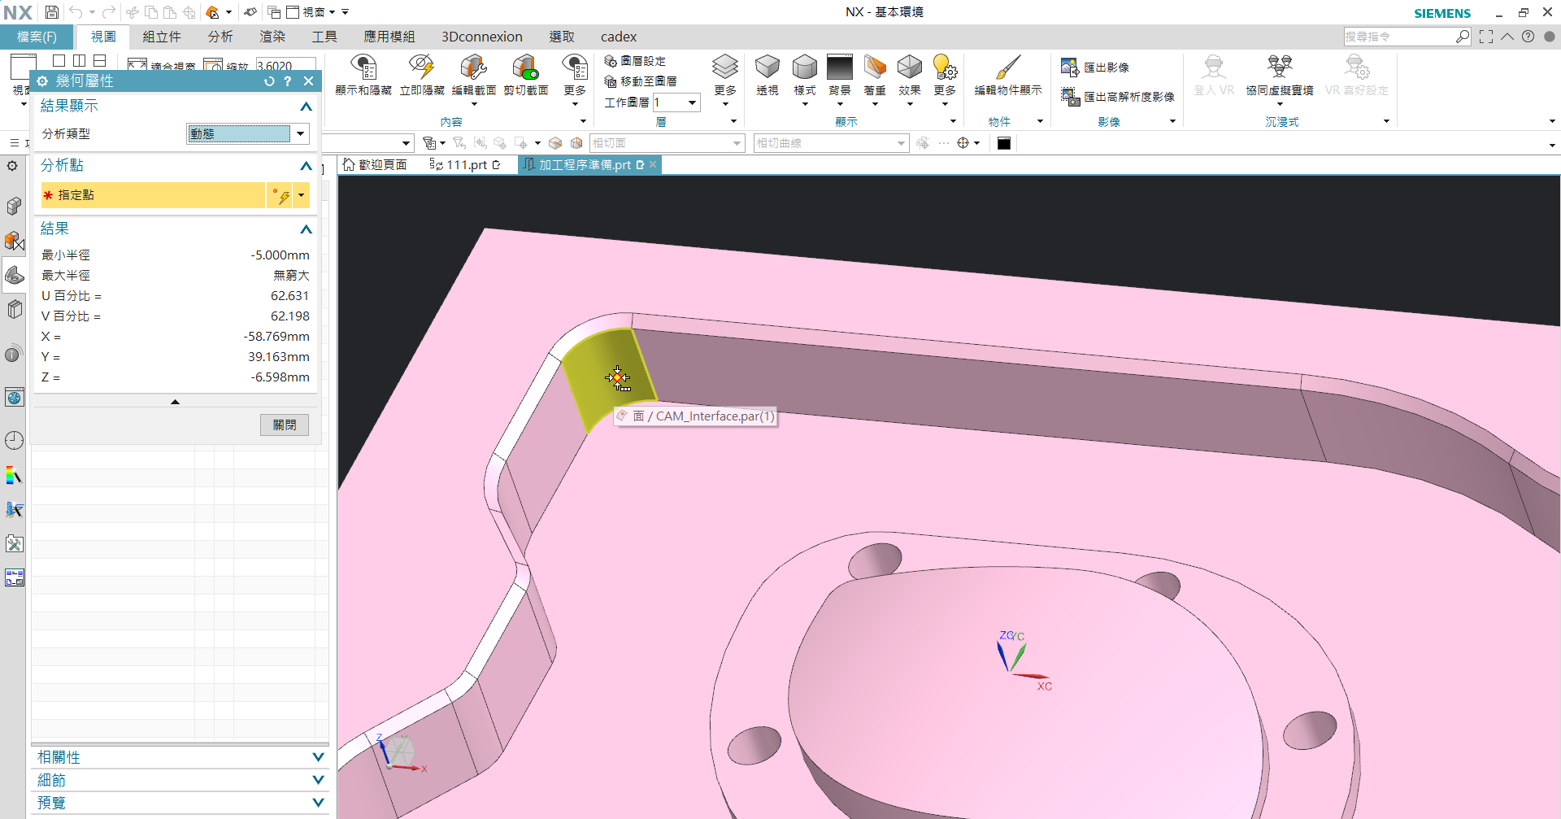
Task: Expand the 預覽 panel
Action: 318,803
